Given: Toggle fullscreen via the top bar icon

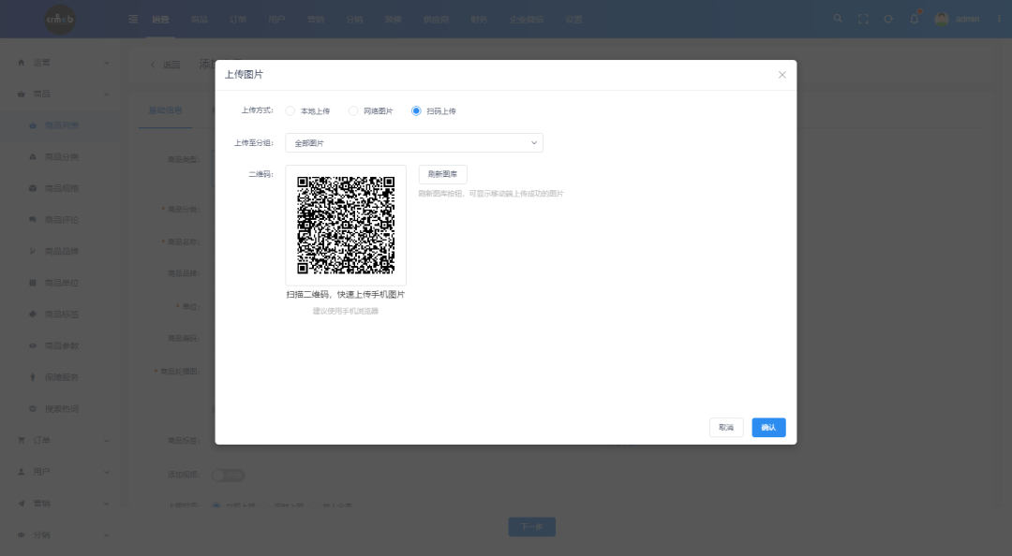Looking at the screenshot, I should (863, 18).
